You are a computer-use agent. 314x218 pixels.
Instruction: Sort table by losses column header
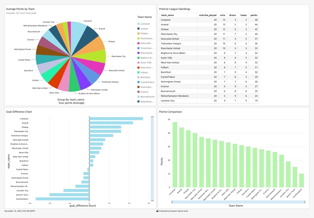[x=243, y=15]
